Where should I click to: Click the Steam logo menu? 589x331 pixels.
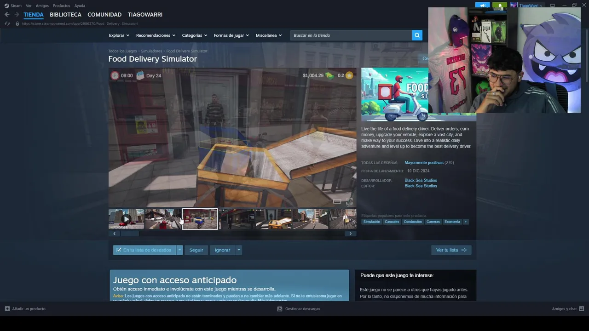pyautogui.click(x=13, y=6)
